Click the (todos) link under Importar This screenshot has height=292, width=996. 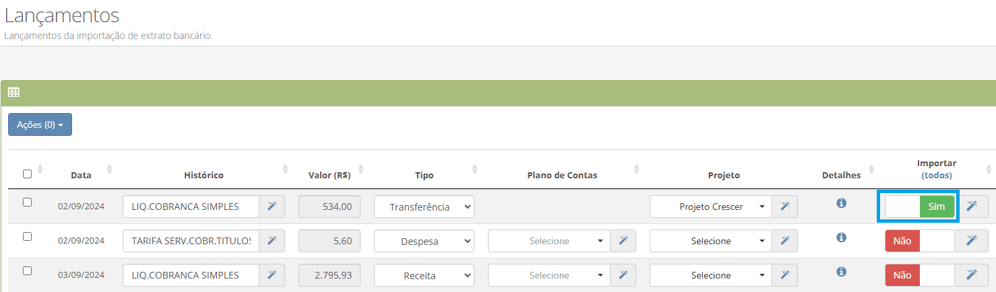(x=937, y=175)
